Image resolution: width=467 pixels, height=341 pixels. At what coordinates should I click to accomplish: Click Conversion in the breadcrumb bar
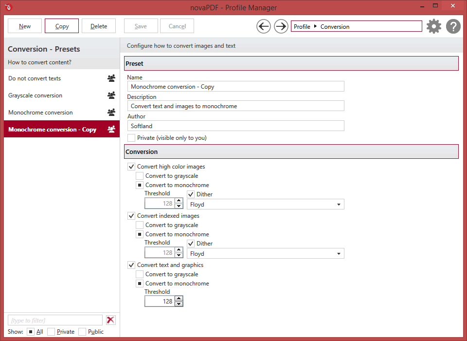(335, 27)
